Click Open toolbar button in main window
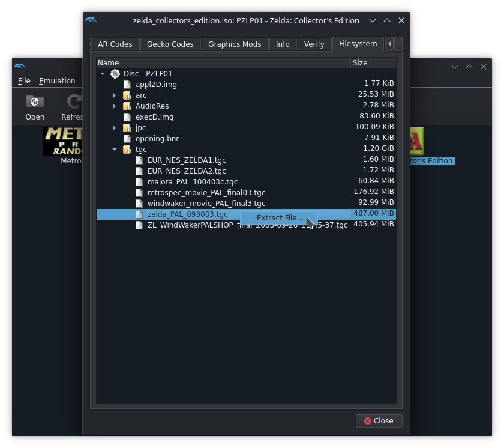Viewport: 504px width, 448px height. tap(35, 107)
